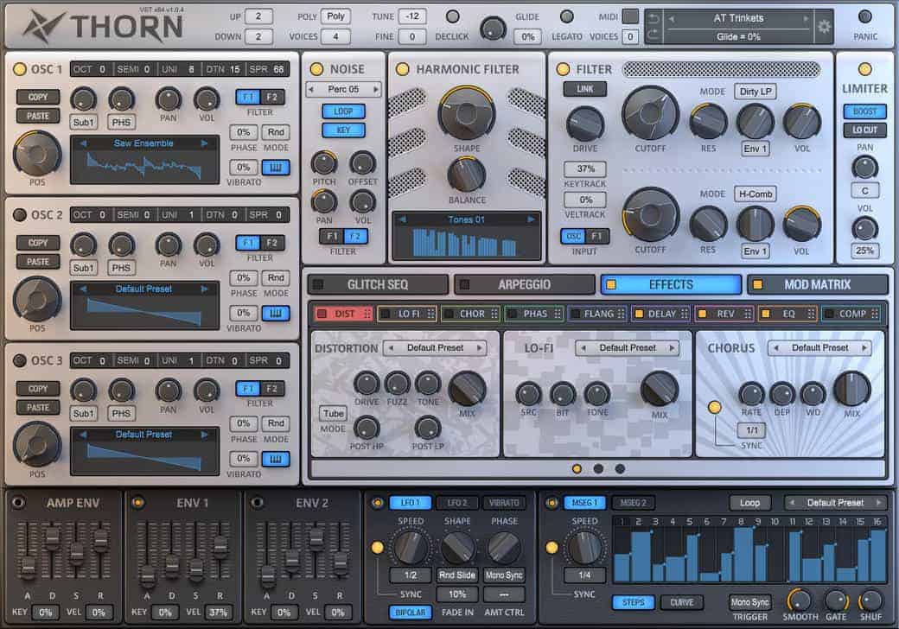Open the Rnd Slide LFO shape dropdown

tap(457, 575)
